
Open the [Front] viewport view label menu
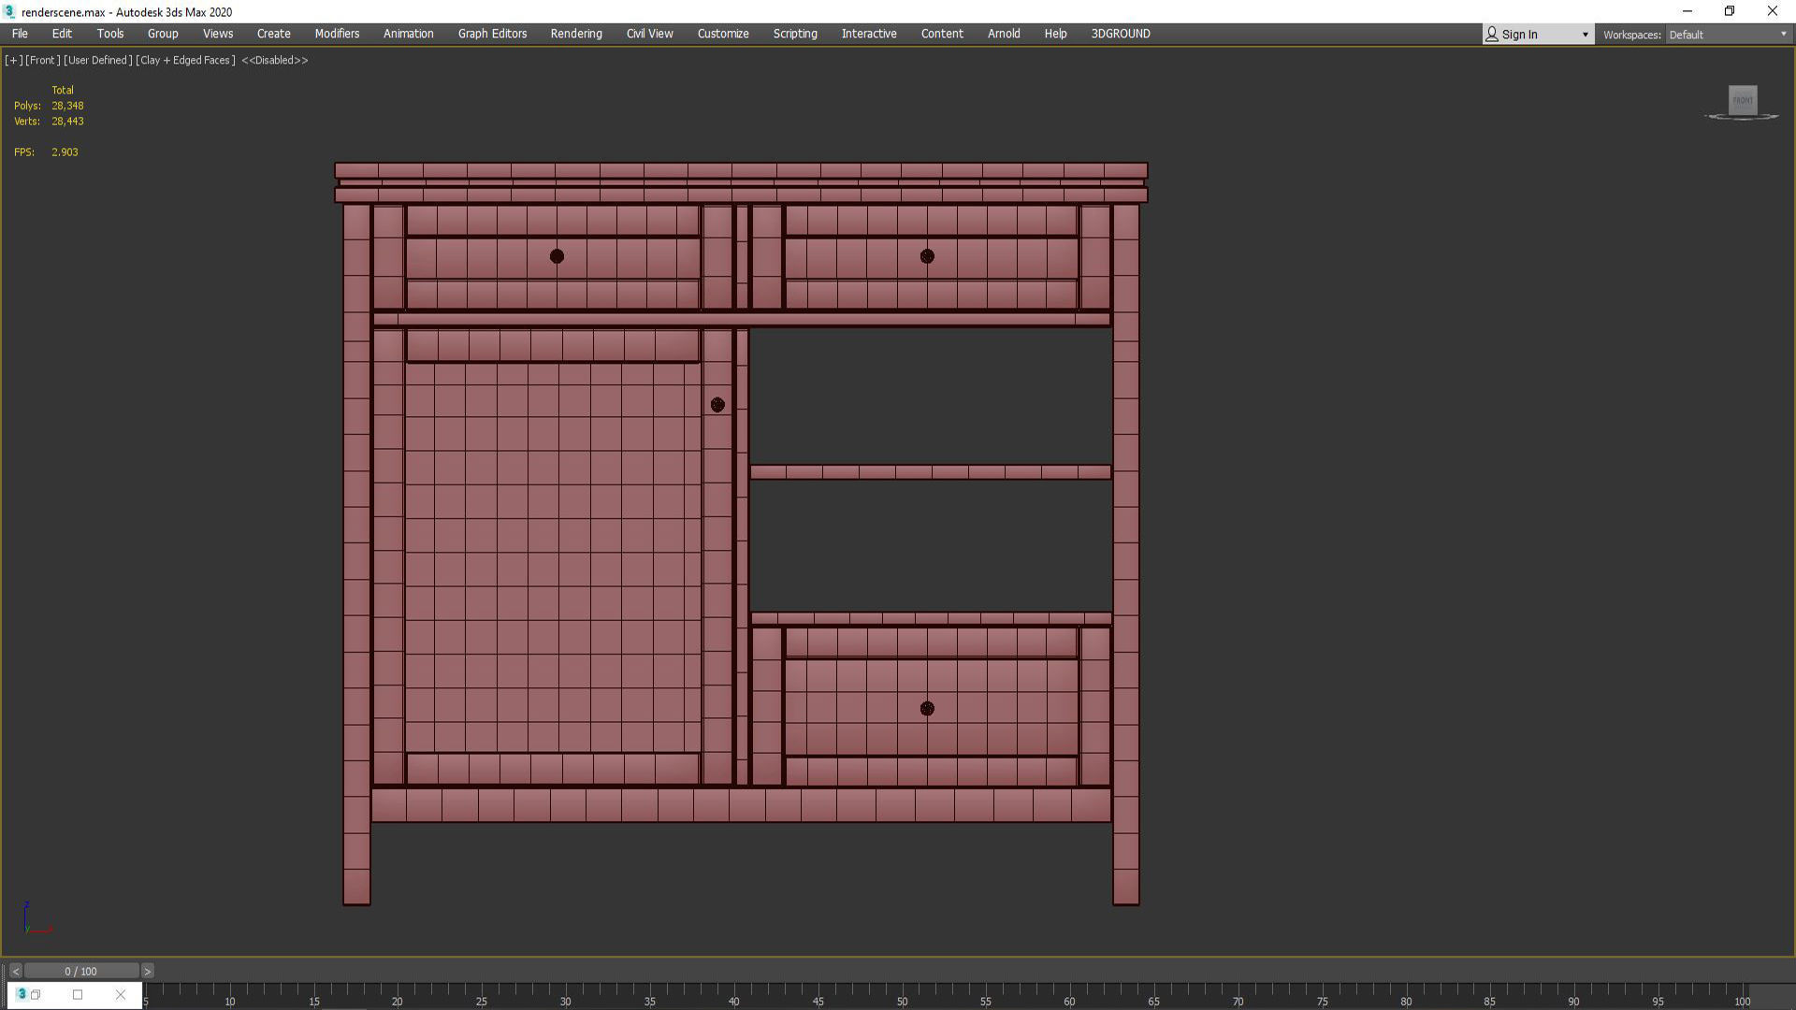(x=43, y=60)
